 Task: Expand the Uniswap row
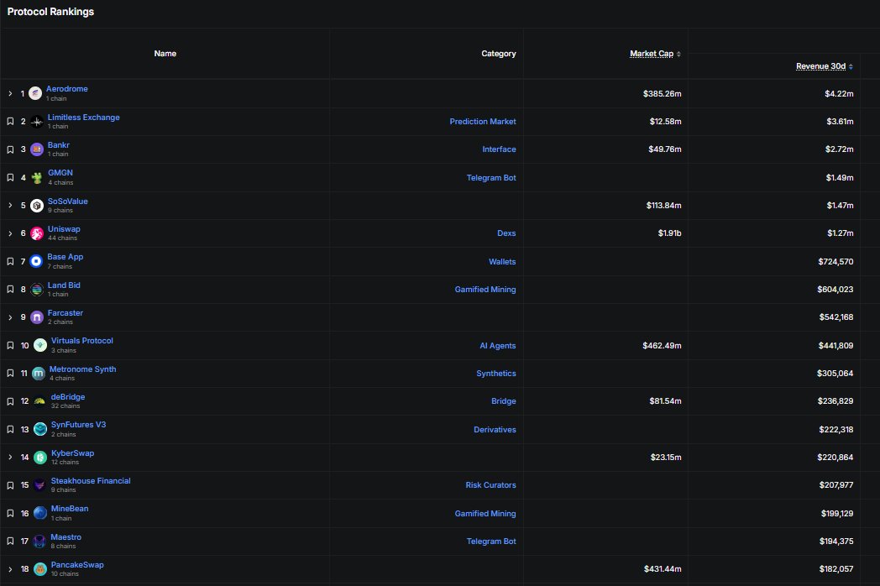coord(10,233)
